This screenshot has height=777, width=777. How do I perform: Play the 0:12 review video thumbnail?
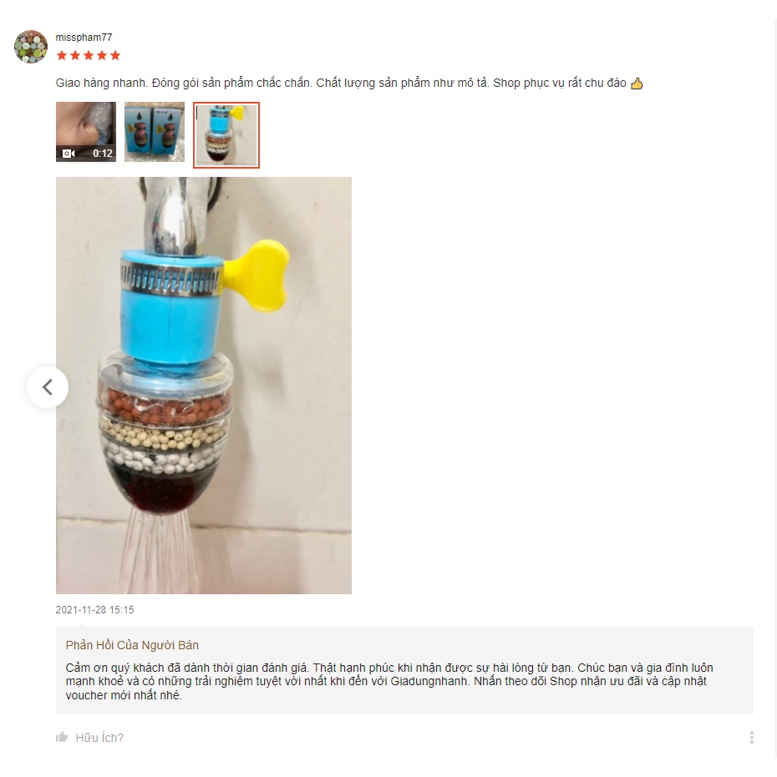[x=86, y=132]
